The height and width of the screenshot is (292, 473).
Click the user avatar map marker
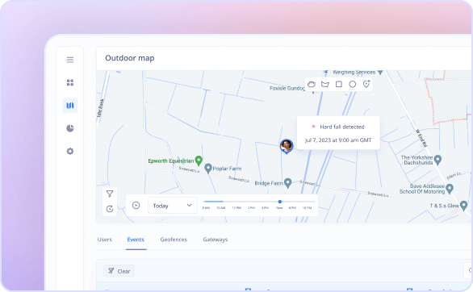(x=287, y=147)
